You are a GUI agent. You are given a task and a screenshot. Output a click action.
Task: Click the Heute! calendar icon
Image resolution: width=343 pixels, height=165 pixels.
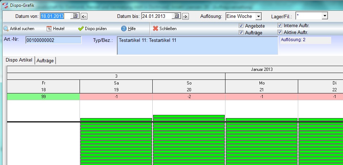click(49, 29)
